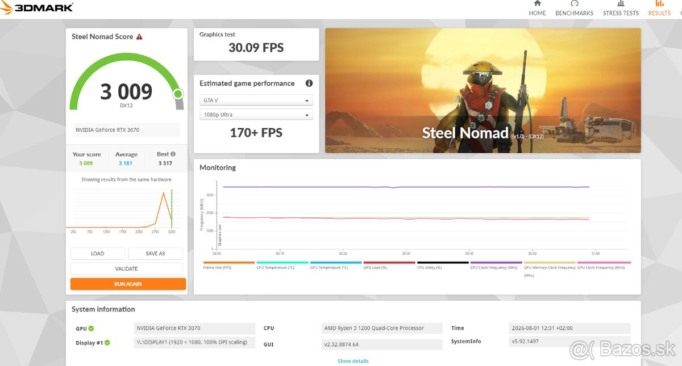Click the Display #1 value field
The width and height of the screenshot is (682, 366).
coord(195,343)
